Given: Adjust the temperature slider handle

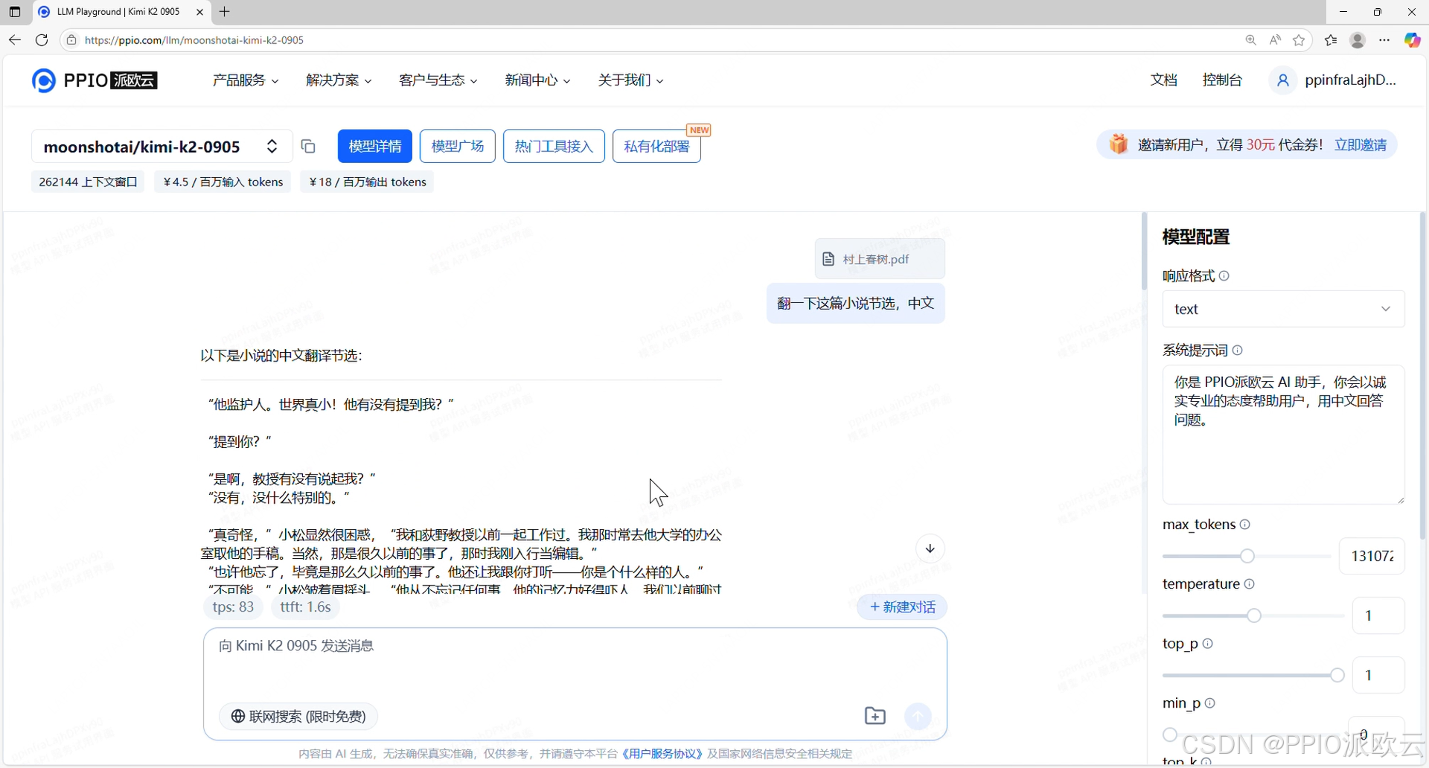Looking at the screenshot, I should point(1254,615).
